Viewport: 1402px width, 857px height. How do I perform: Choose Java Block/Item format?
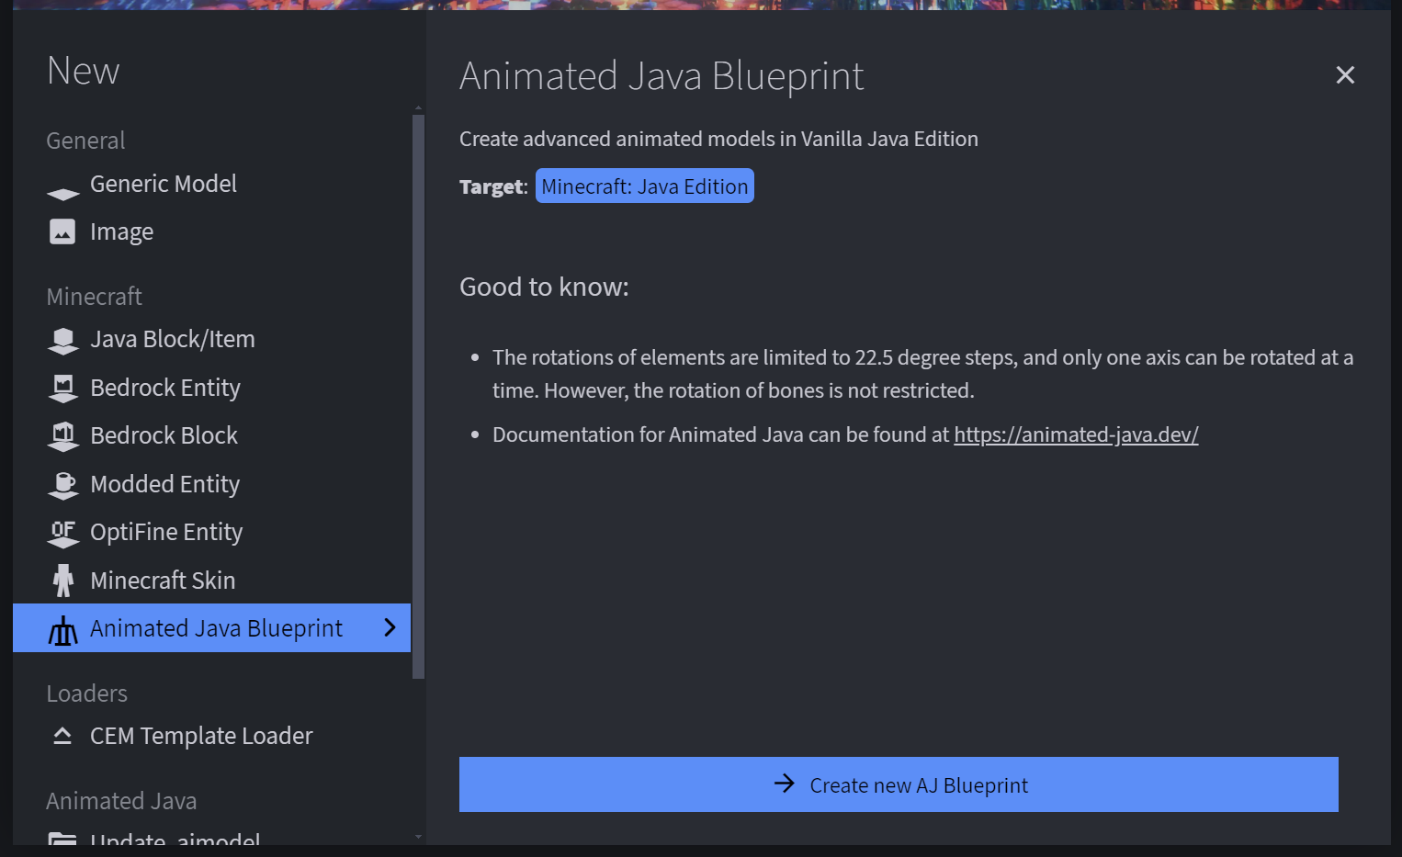(x=212, y=340)
